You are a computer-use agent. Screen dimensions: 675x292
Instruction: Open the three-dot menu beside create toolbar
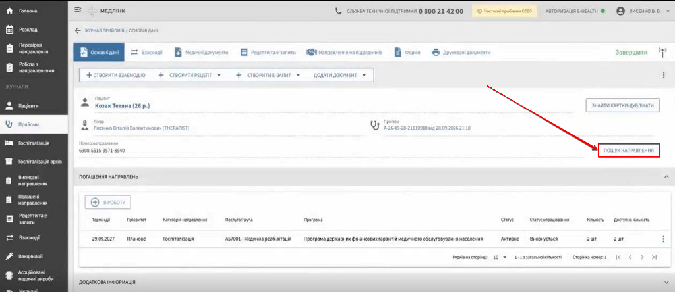tap(663, 75)
